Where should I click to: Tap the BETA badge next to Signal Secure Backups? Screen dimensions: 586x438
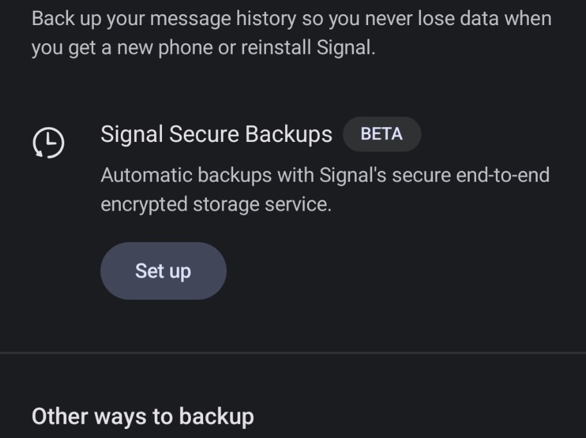click(382, 134)
